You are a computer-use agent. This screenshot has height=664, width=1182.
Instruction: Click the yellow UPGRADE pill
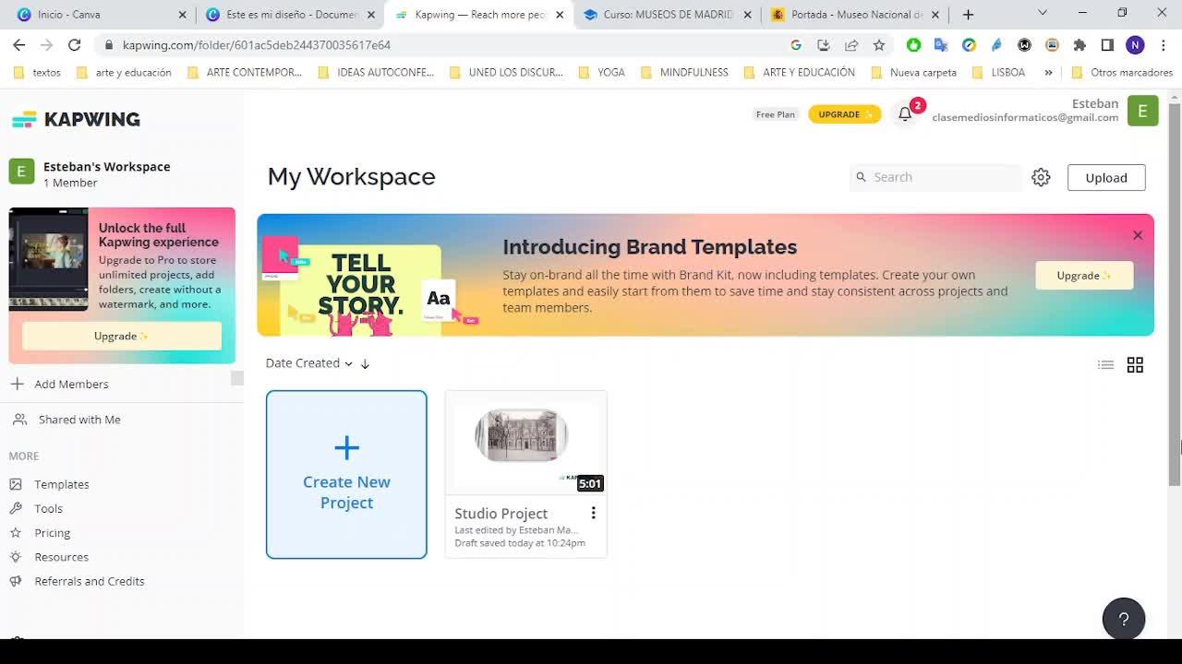tap(844, 114)
